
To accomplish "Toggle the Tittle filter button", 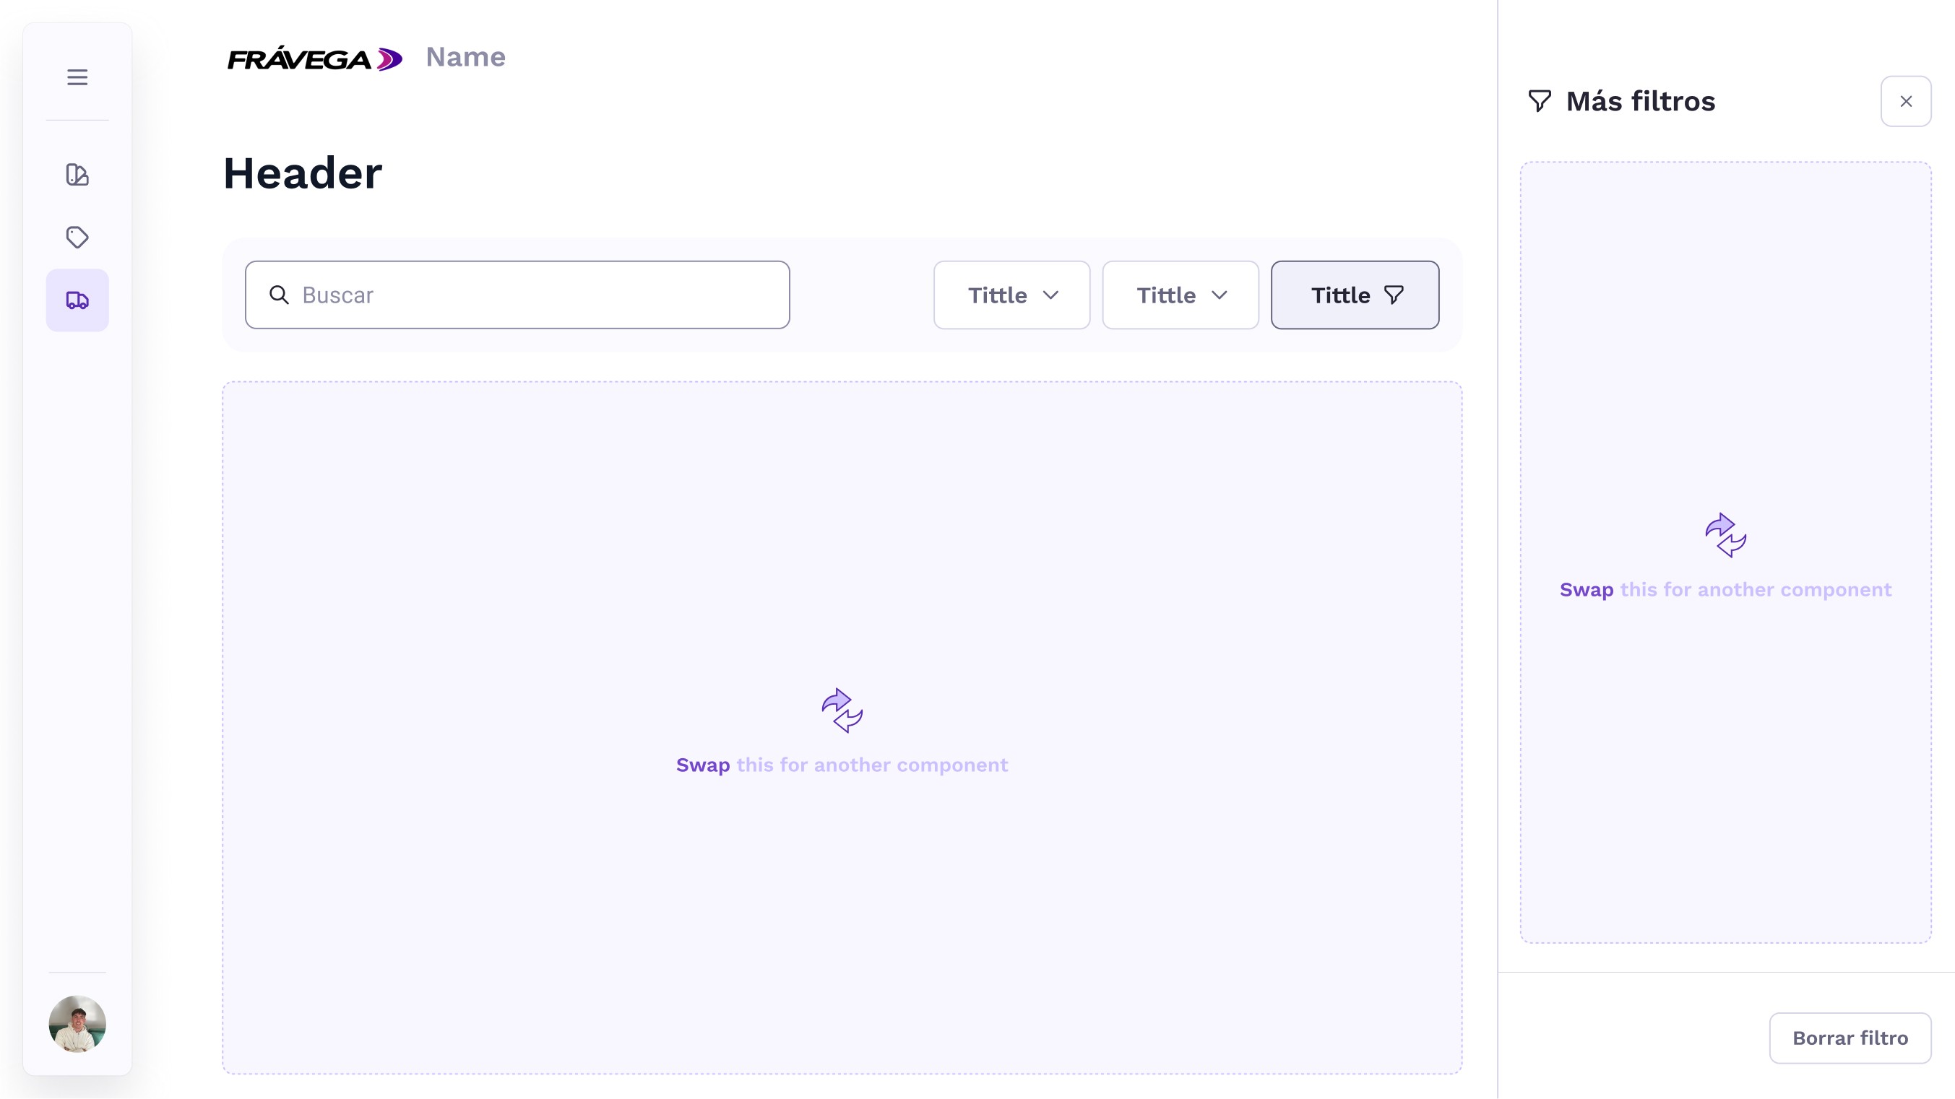I will pyautogui.click(x=1354, y=295).
